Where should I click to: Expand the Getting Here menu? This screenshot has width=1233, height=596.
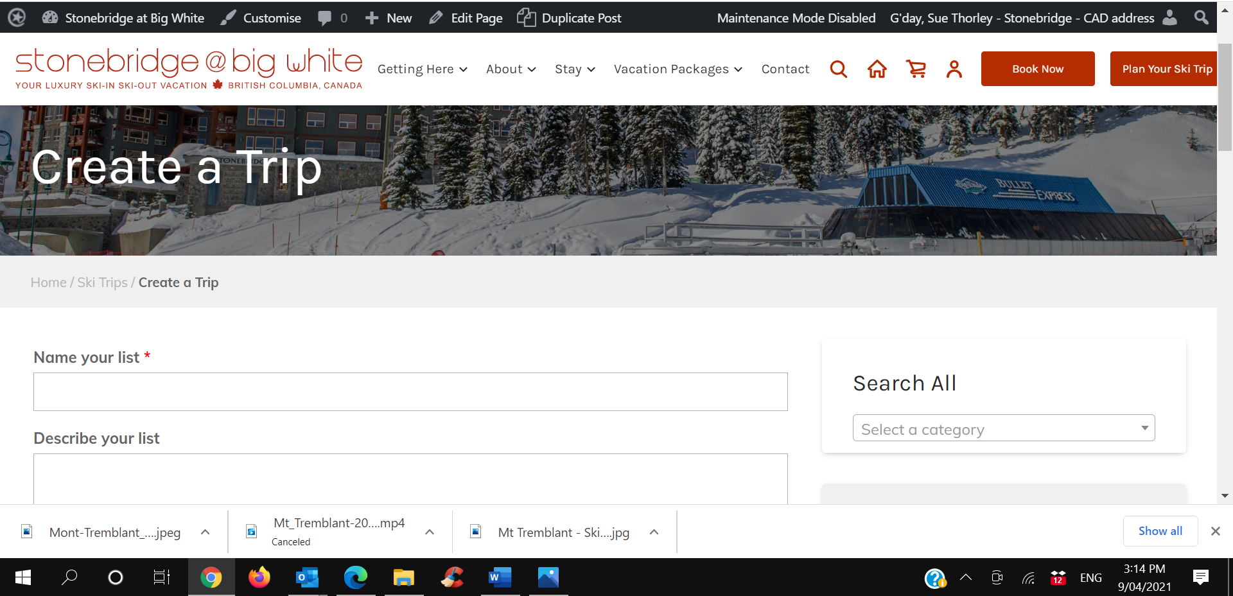[422, 69]
